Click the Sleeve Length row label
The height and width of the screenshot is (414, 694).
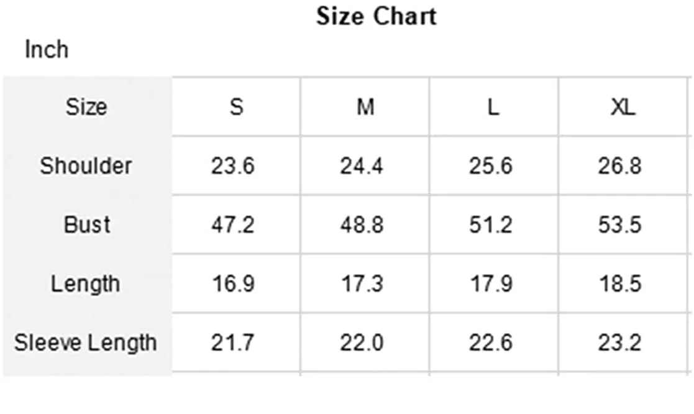(x=86, y=343)
